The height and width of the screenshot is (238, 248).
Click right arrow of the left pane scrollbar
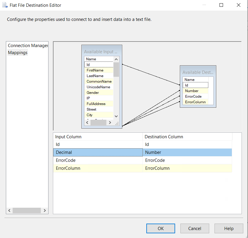(x=45, y=210)
